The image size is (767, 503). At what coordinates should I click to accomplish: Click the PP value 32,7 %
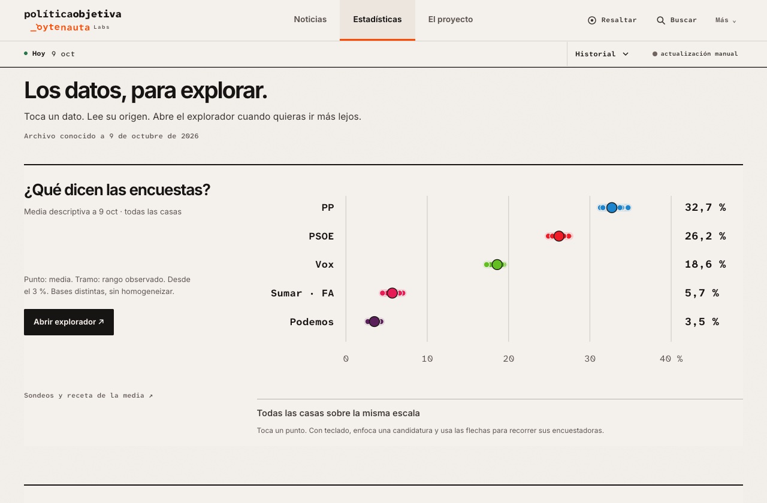[705, 208]
